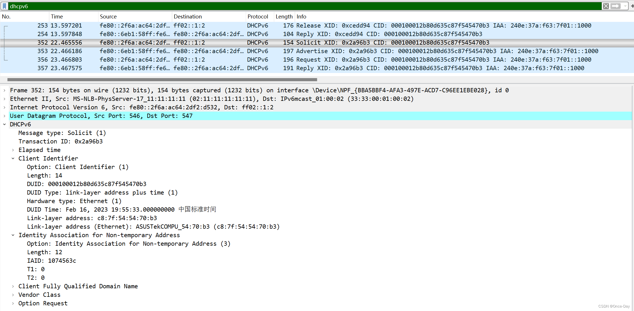634x311 pixels.
Task: Select Option: Identity Association (3) line
Action: point(129,244)
